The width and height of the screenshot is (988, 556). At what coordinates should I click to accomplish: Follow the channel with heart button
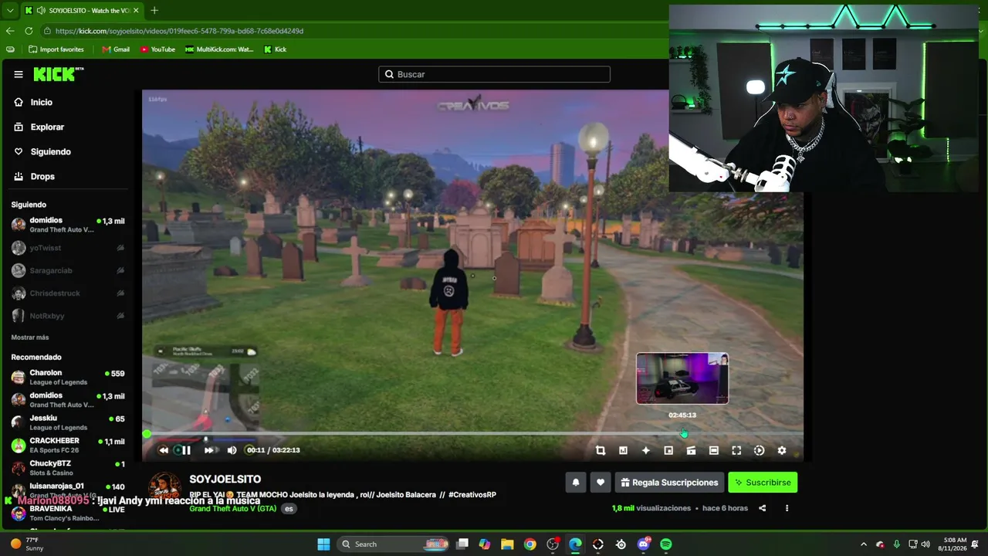(601, 483)
